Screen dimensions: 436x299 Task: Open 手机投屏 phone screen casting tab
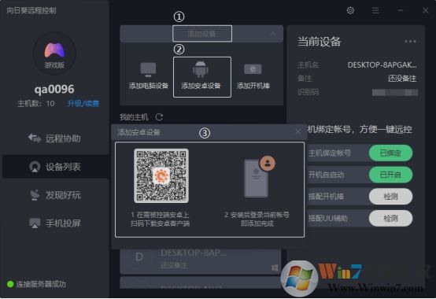[55, 223]
